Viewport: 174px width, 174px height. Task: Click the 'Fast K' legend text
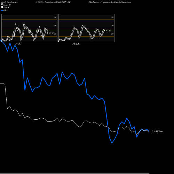pyautogui.click(x=7, y=8)
